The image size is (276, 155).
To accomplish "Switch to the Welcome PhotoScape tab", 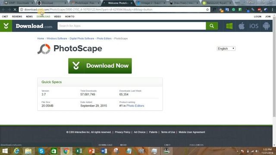I will tap(118, 3).
